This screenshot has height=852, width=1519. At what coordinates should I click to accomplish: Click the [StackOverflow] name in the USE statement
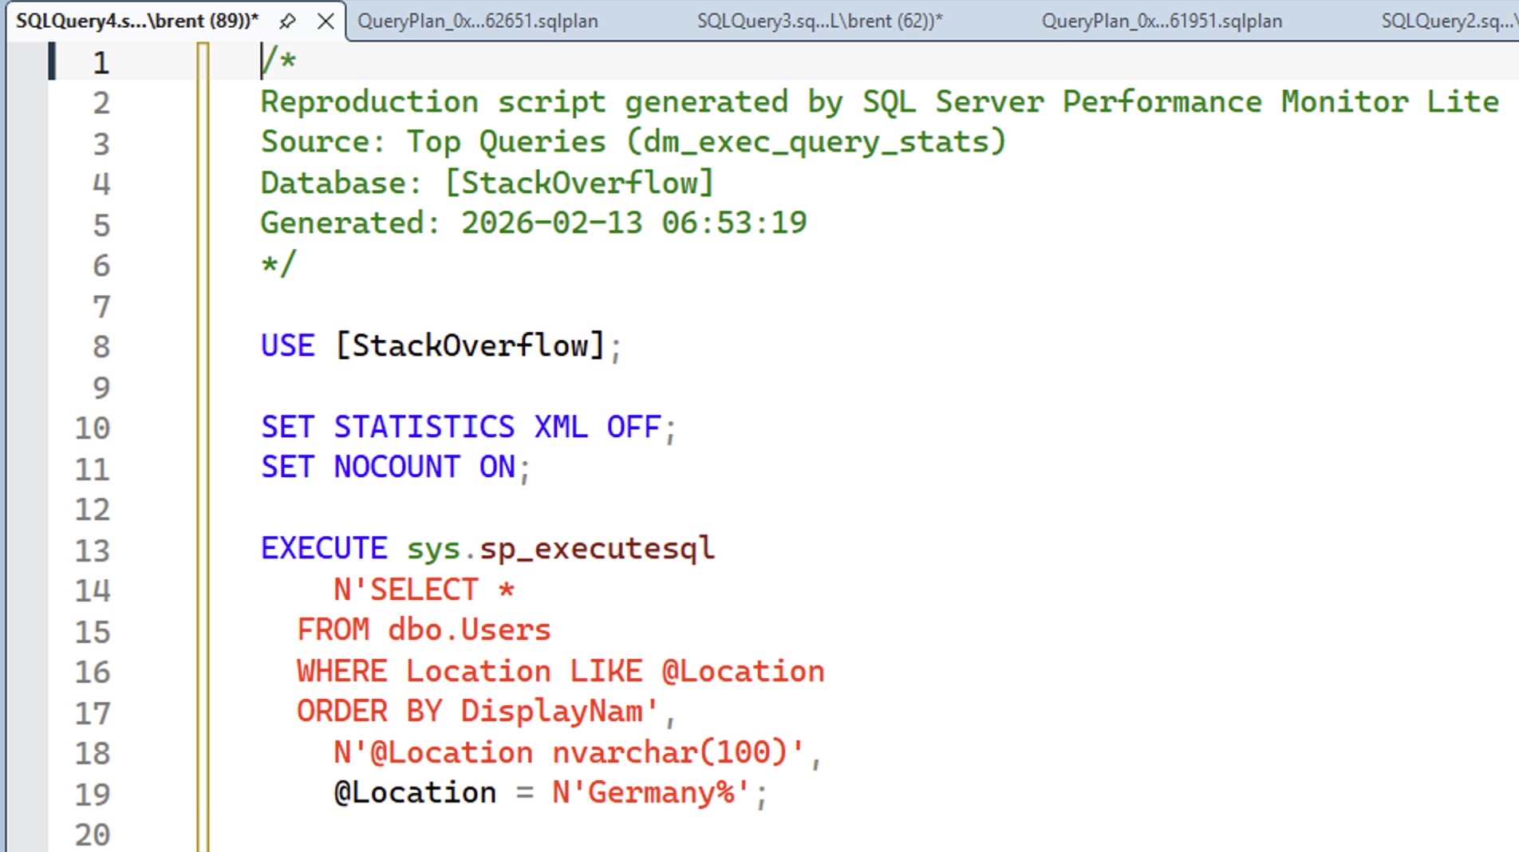(470, 346)
